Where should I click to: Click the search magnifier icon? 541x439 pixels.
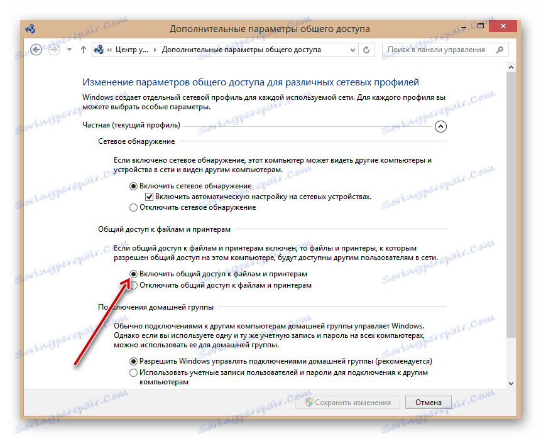(501, 49)
